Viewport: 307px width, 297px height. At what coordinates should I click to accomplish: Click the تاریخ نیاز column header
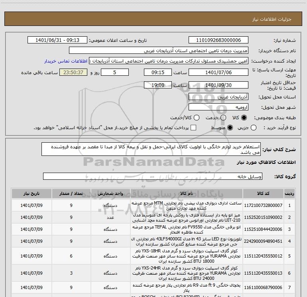[x=31, y=194]
